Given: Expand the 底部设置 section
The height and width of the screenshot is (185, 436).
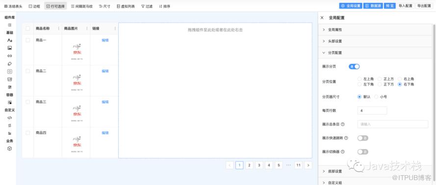Looking at the screenshot, I should (x=375, y=171).
